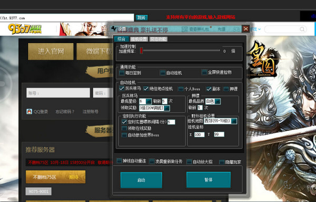Enable the 自动参加世界Boss checkbox
The height and width of the screenshot is (202, 316).
[x=124, y=135]
